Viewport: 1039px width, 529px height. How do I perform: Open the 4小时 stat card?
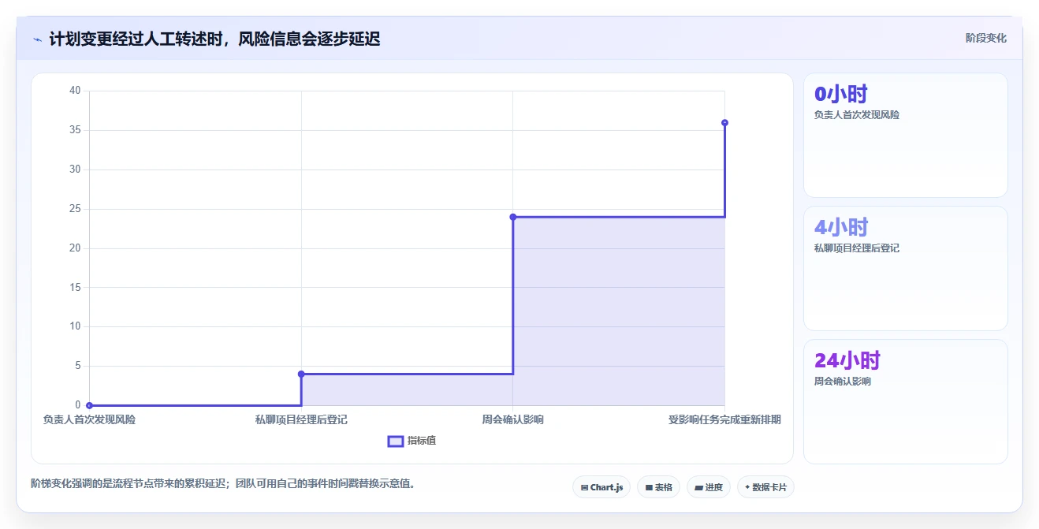pos(905,268)
